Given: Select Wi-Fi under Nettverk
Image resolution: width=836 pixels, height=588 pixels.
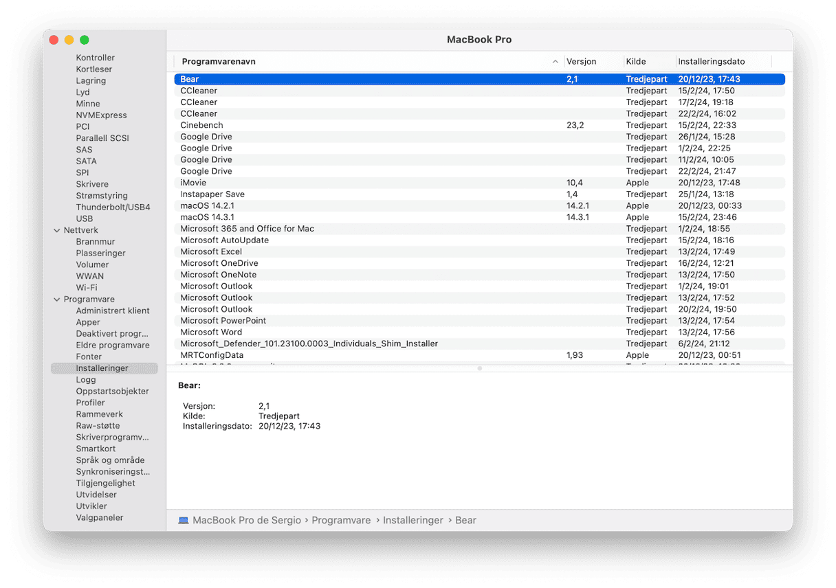Looking at the screenshot, I should tap(86, 288).
